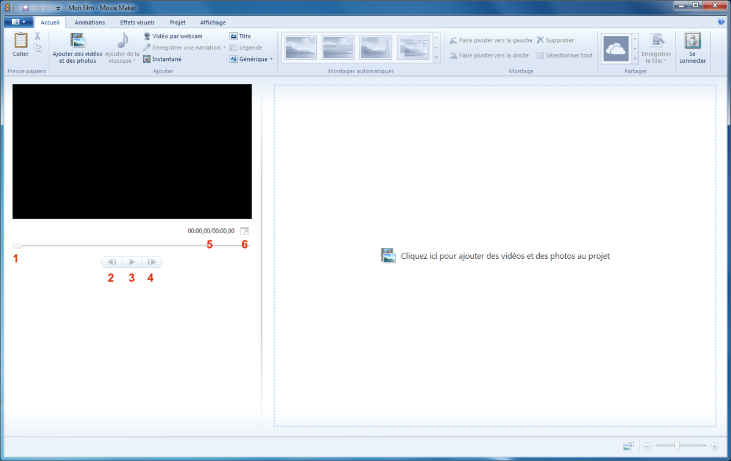
Task: Select the third Montages automatiques thumbnail
Action: (375, 47)
